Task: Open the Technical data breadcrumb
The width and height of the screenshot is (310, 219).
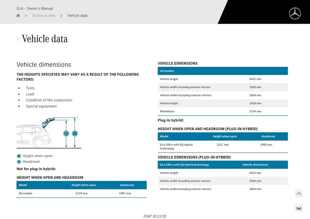Action: click(44, 16)
